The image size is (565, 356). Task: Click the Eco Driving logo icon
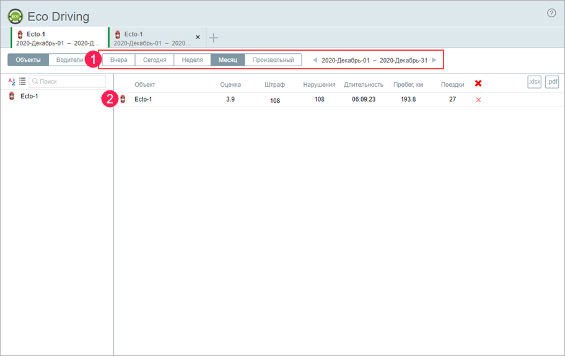[15, 17]
